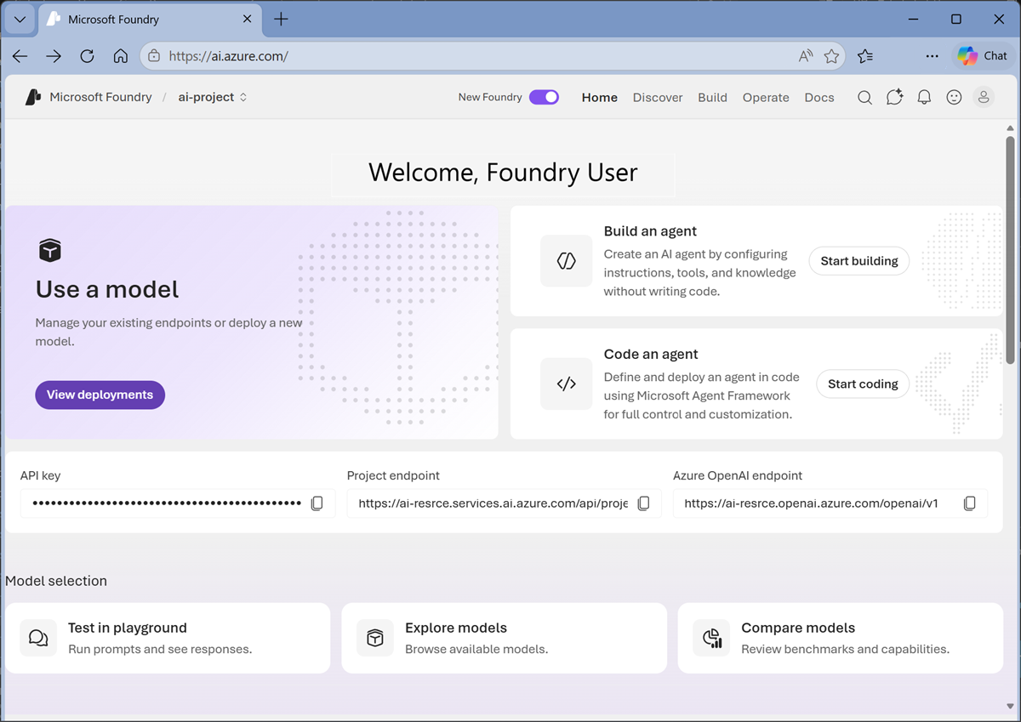Click the Use a model cube icon

(50, 250)
